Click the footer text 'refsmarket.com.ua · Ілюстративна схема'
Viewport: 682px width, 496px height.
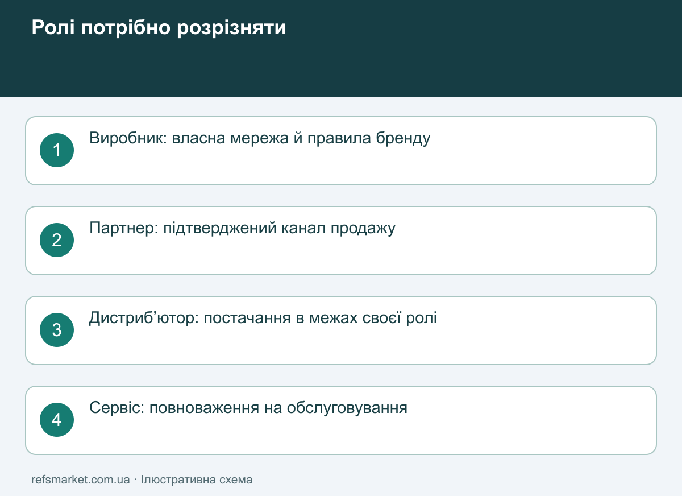(x=142, y=480)
